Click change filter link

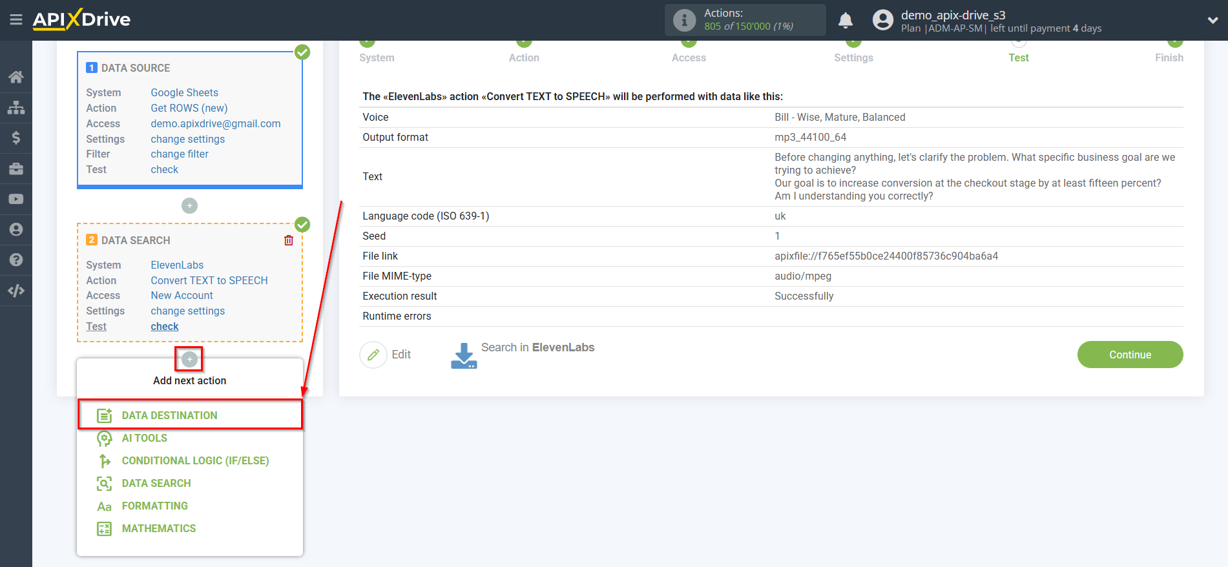click(x=180, y=154)
